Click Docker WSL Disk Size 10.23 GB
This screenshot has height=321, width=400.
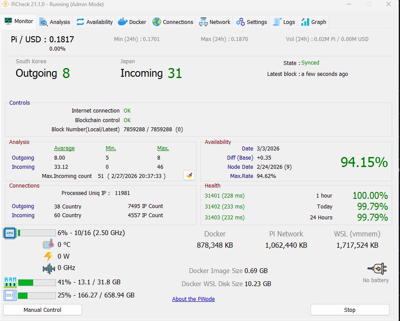tap(226, 284)
